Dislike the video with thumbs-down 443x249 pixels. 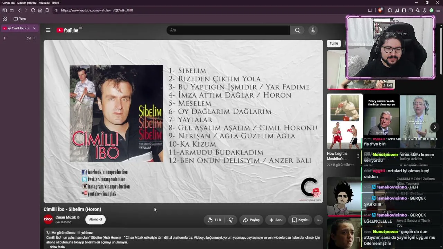pos(231,220)
